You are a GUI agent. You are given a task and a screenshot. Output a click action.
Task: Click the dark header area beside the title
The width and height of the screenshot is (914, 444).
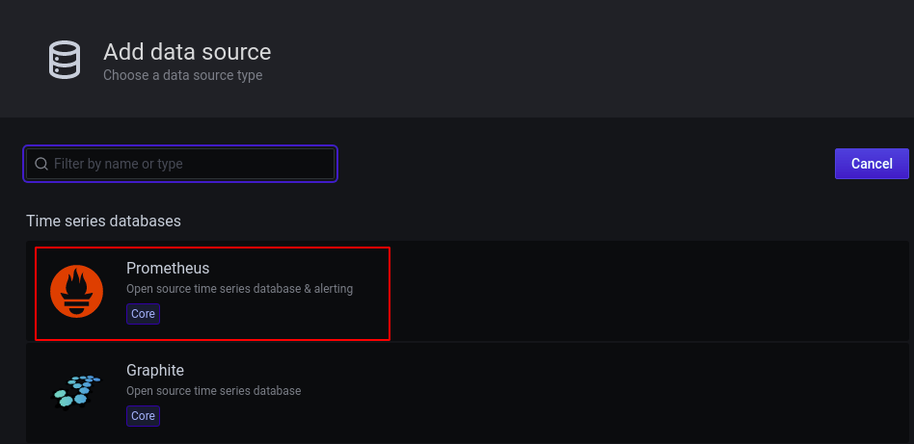pyautogui.click(x=578, y=58)
